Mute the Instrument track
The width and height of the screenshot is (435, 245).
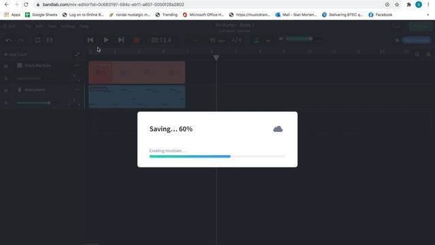(6, 91)
